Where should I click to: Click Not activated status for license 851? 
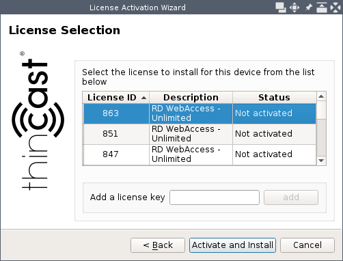click(274, 134)
